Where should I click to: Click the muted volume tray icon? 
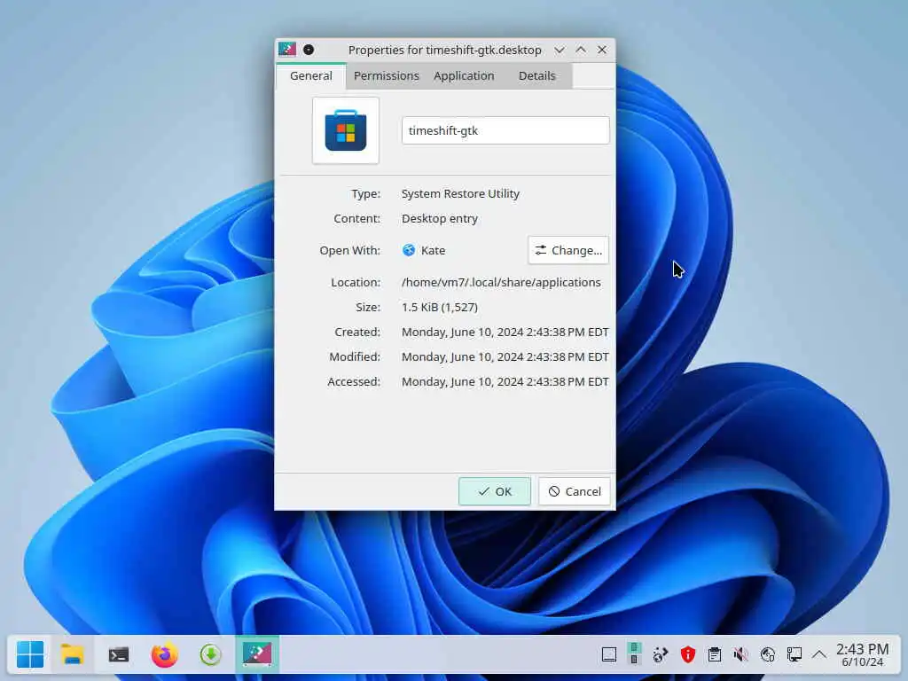[x=740, y=655]
